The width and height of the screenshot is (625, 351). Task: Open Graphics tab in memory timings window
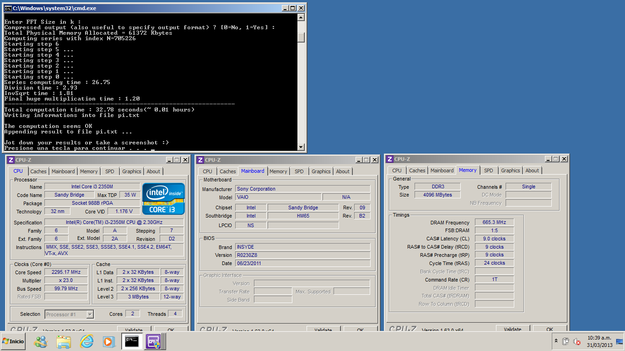511,170
